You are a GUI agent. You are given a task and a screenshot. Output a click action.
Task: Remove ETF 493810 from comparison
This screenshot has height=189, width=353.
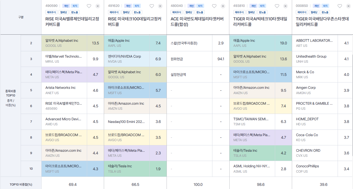point(285,6)
